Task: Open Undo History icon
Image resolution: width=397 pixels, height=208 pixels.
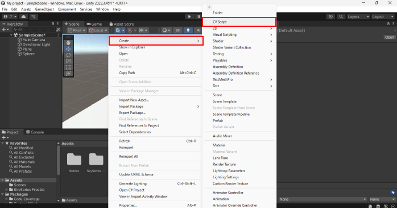Action: tap(330, 17)
